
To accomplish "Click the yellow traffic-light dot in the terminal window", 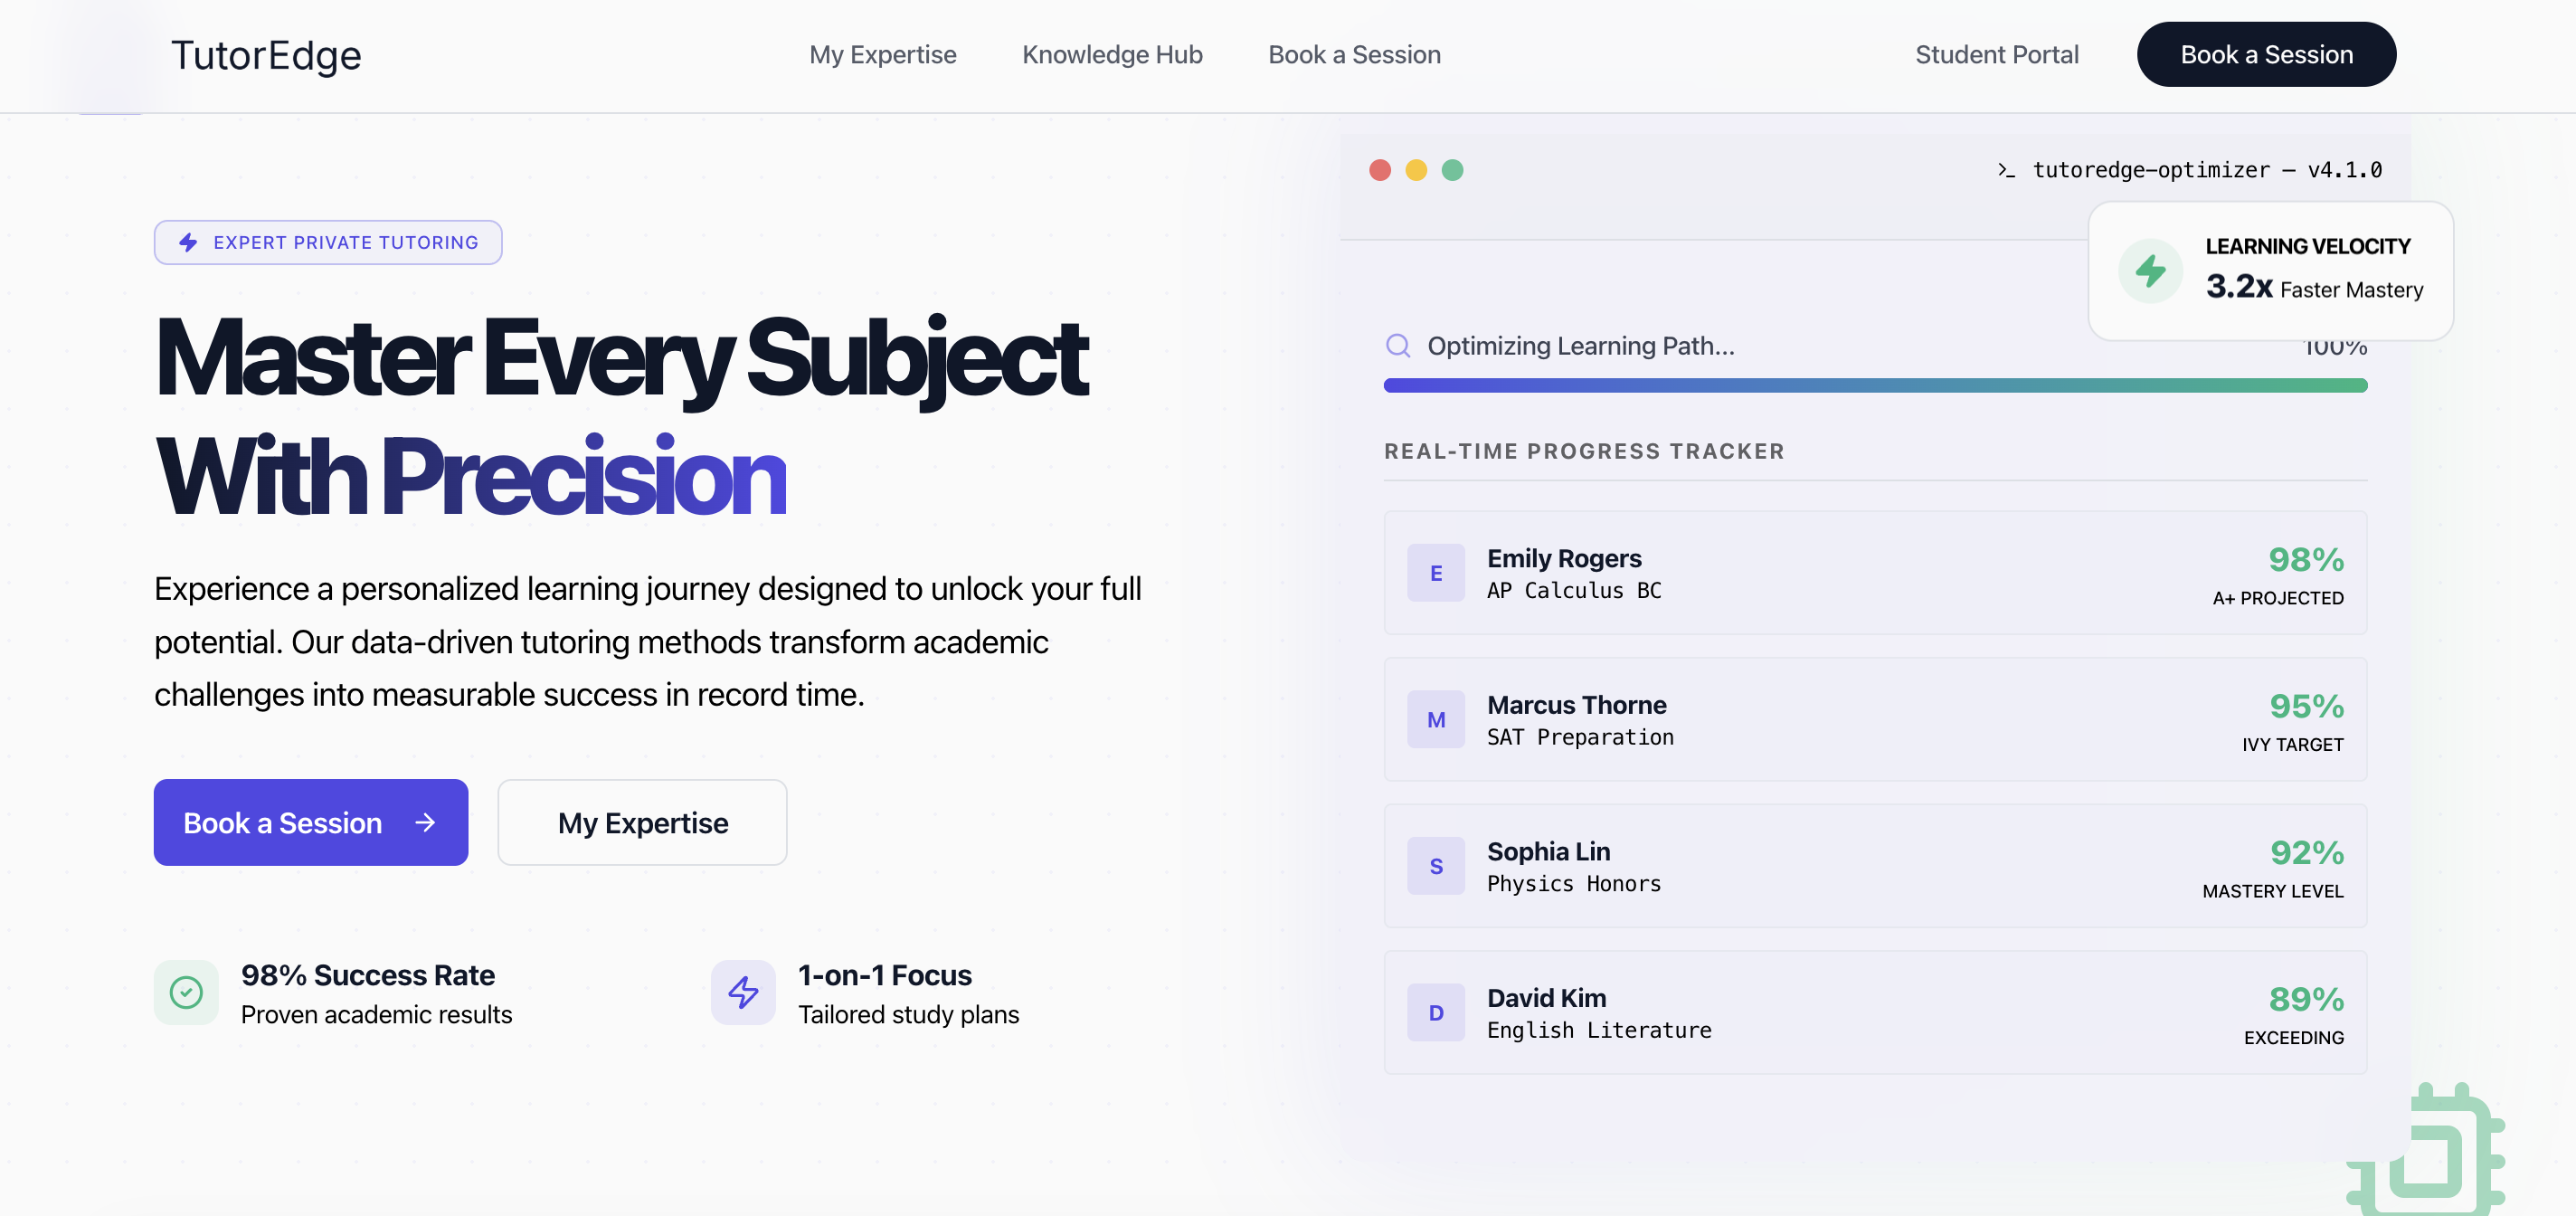I will tap(1416, 170).
